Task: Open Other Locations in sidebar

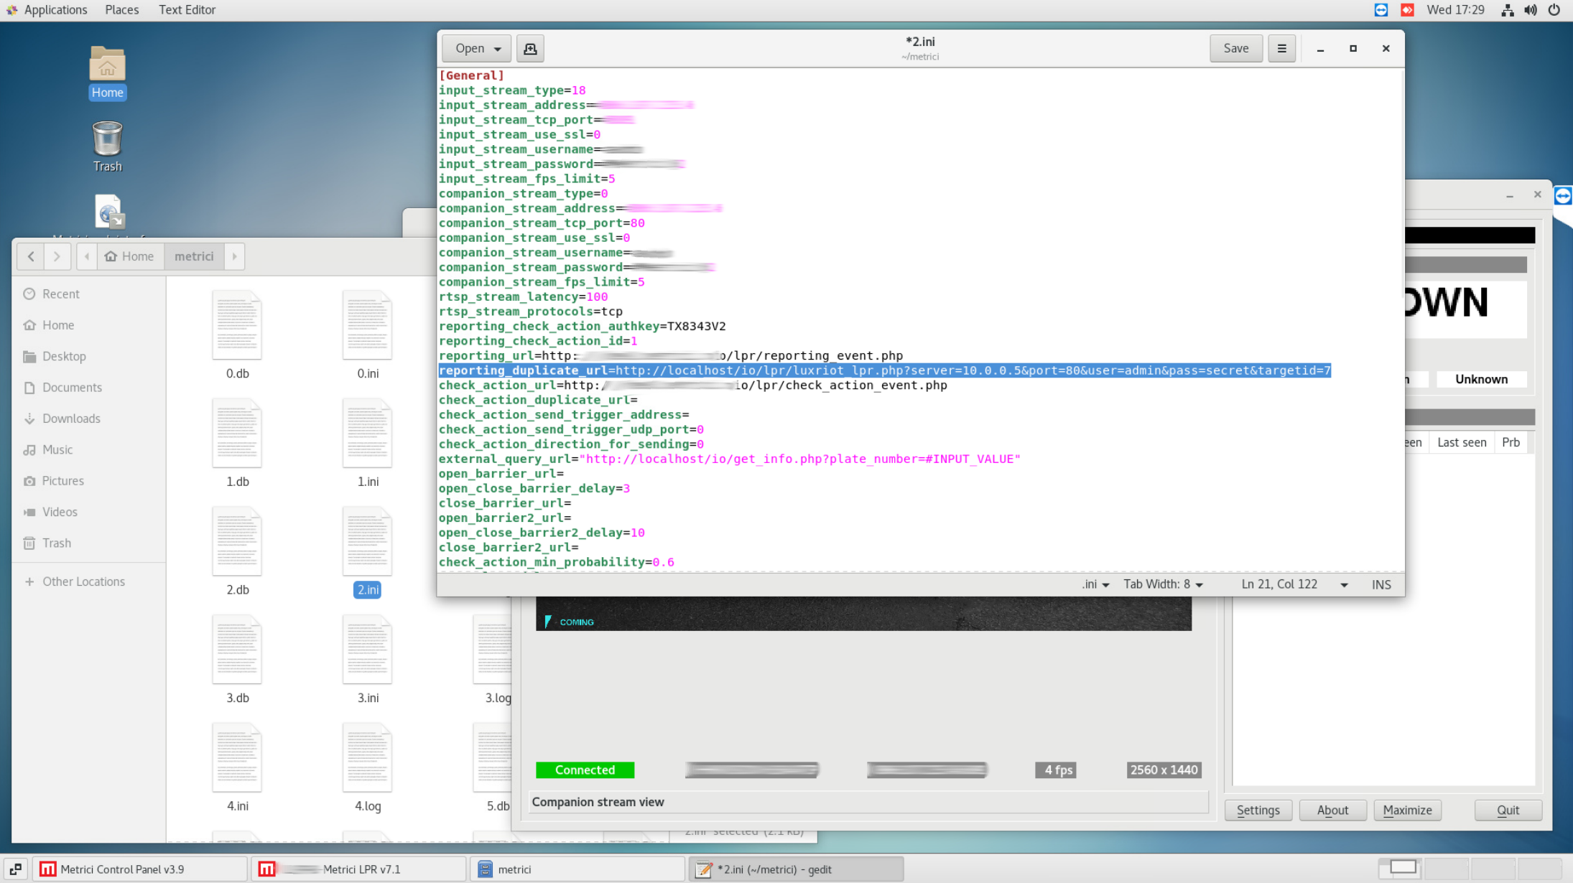Action: 83,581
